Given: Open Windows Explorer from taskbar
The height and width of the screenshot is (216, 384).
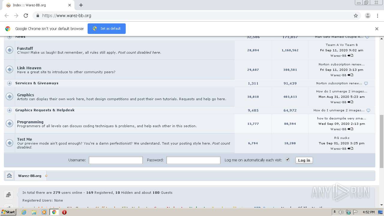Looking at the screenshot, I should pos(34,212).
